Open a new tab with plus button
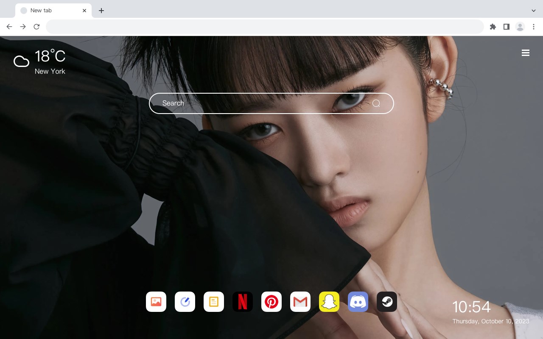The height and width of the screenshot is (339, 543). pos(101,11)
